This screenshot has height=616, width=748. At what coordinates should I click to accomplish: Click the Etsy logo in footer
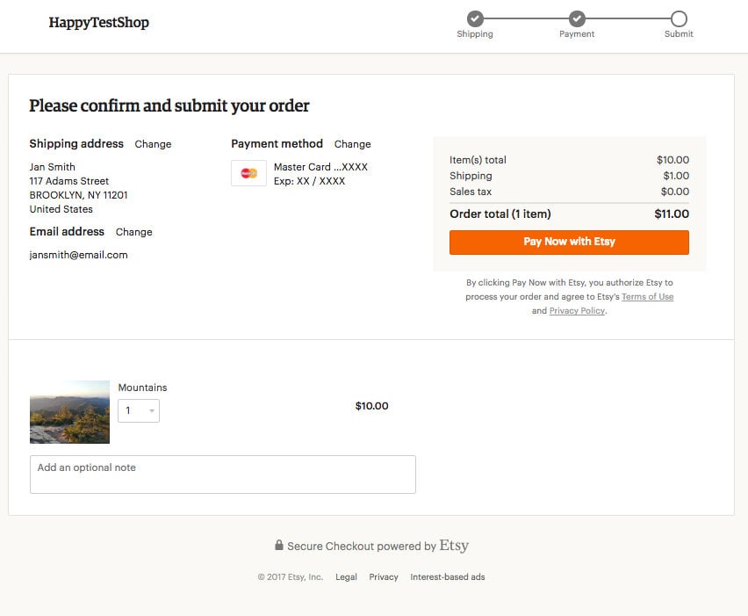pyautogui.click(x=454, y=546)
